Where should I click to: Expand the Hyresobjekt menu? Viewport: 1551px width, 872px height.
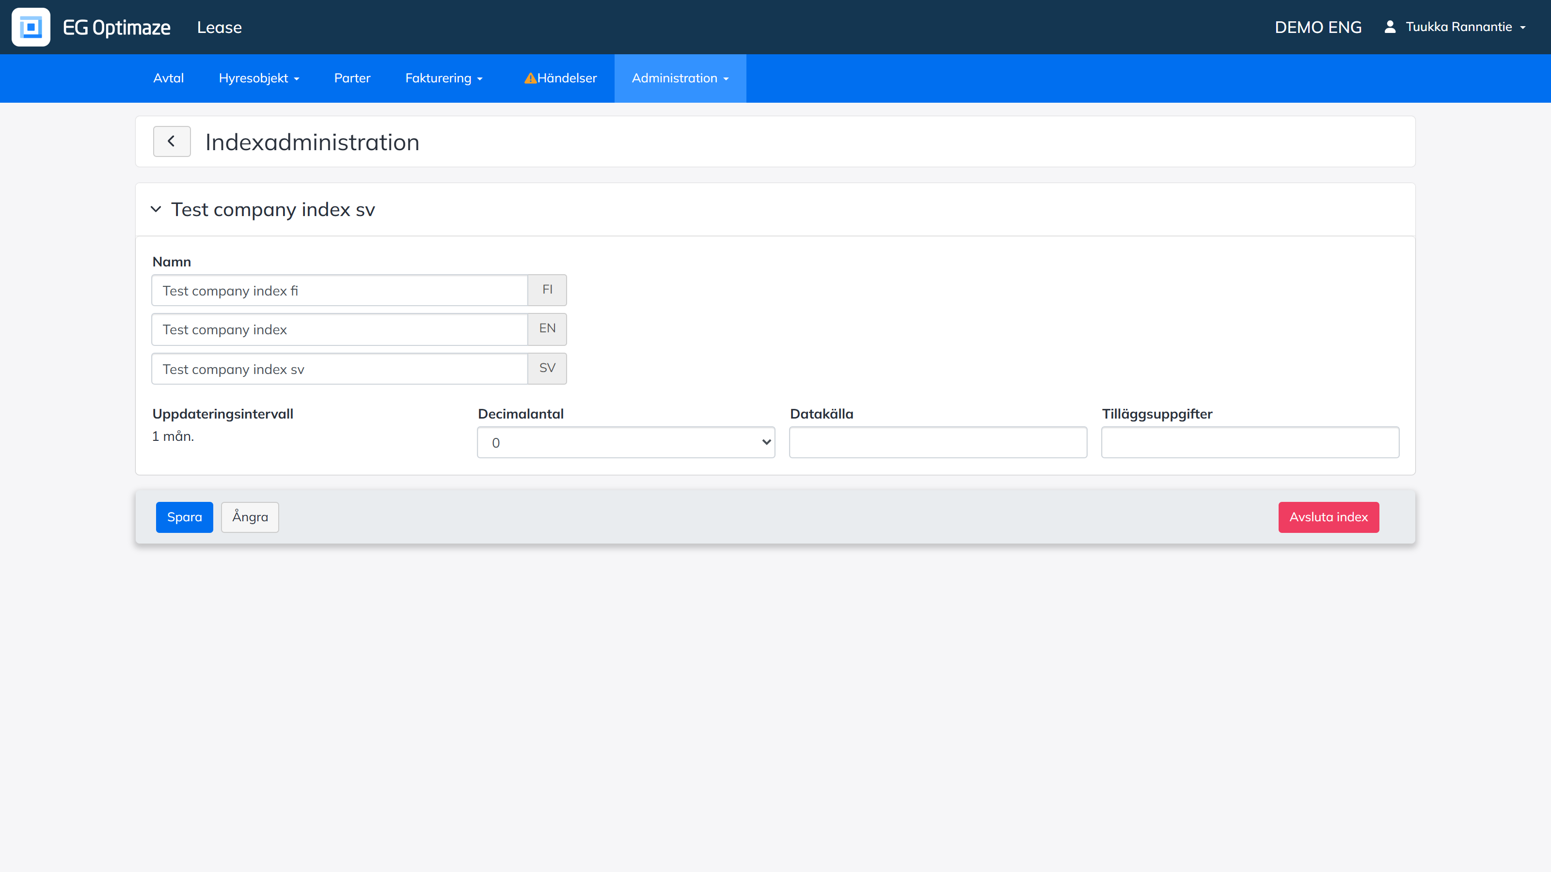tap(259, 78)
